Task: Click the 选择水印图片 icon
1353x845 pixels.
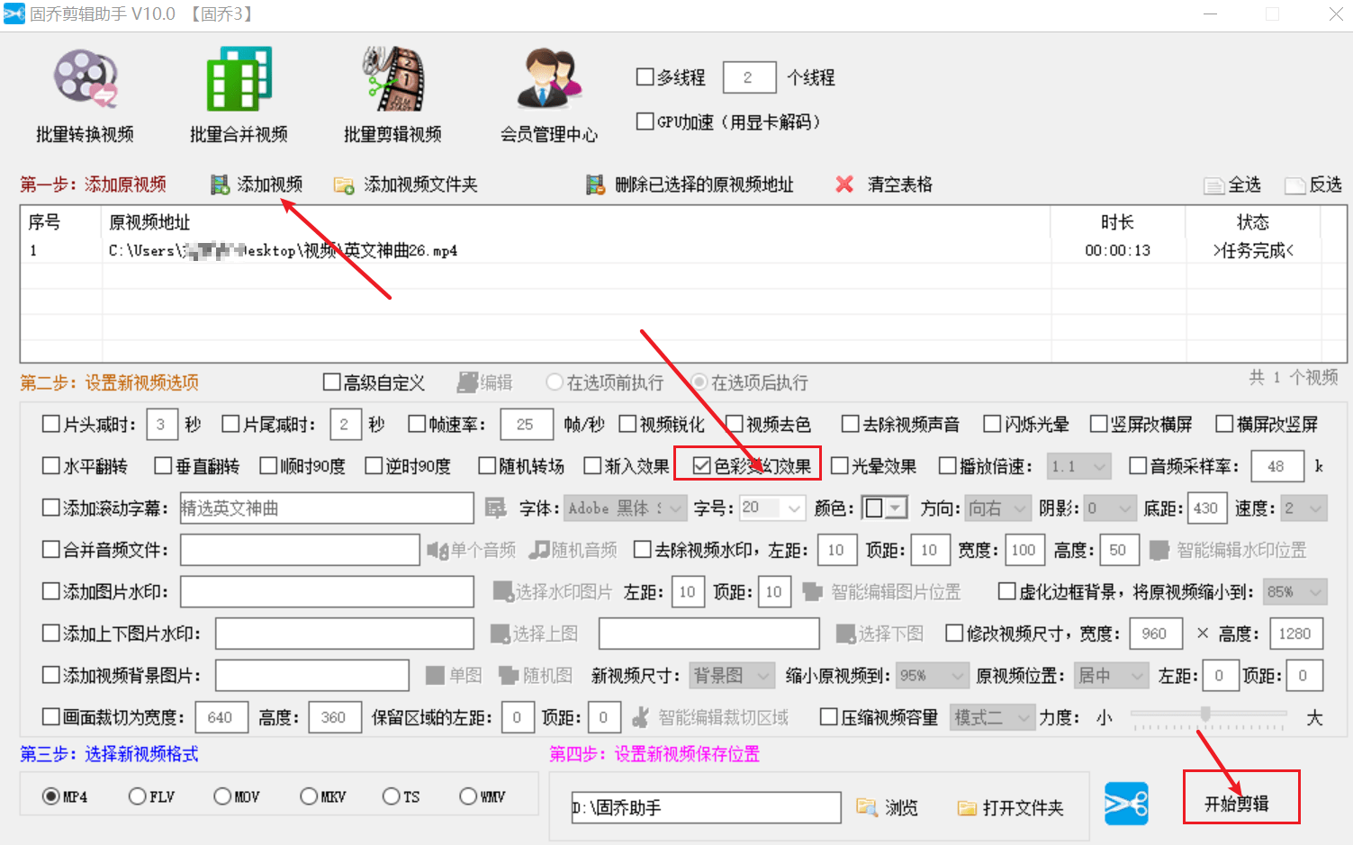Action: [x=503, y=591]
